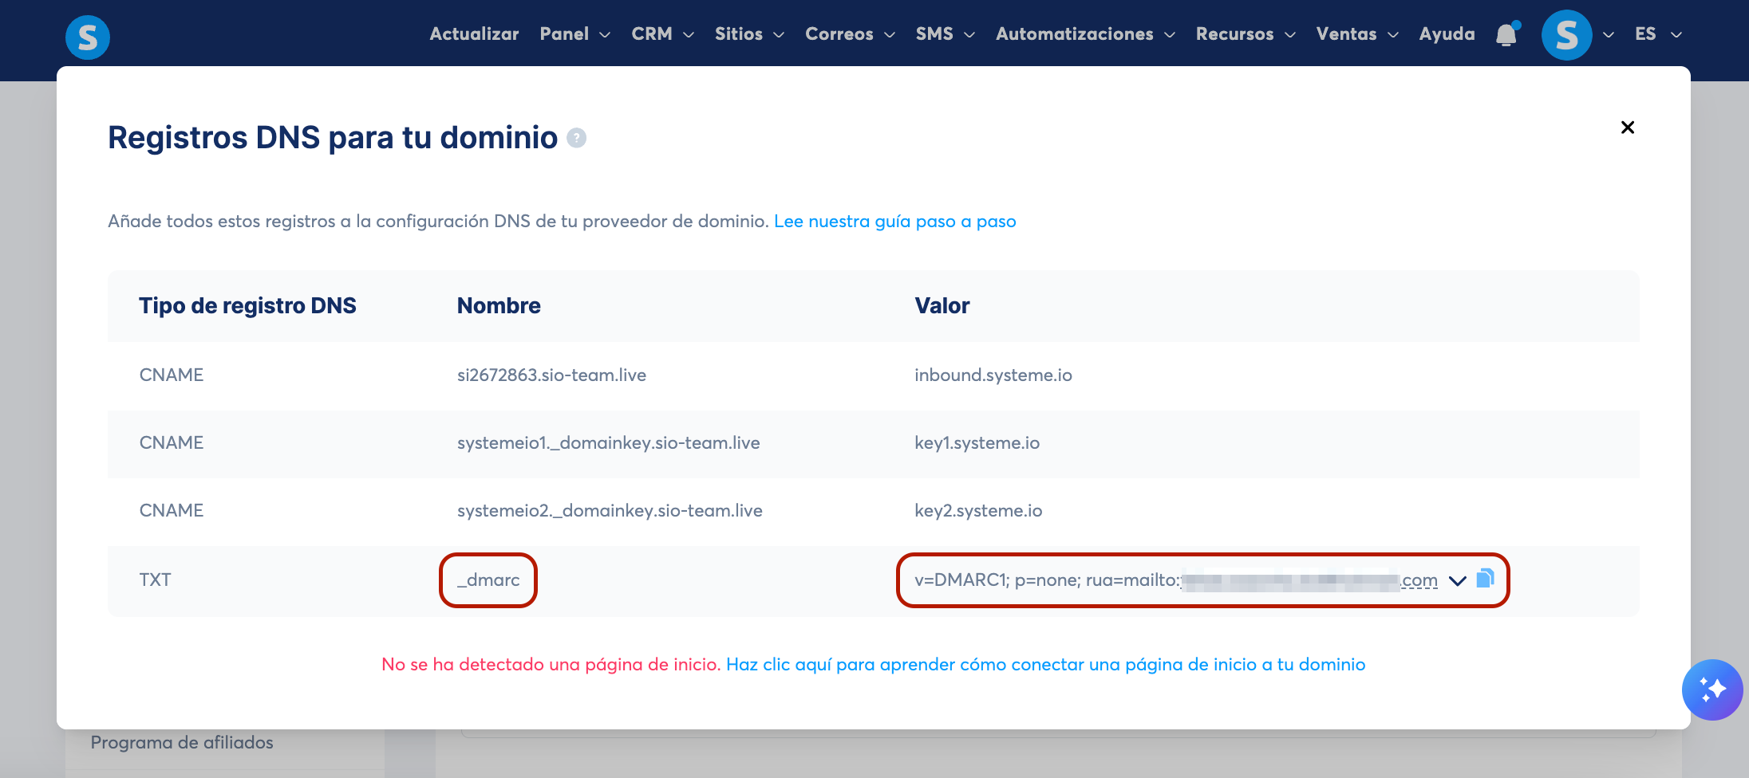
Task: Select the si2672863.sio-team.live name
Action: (551, 375)
